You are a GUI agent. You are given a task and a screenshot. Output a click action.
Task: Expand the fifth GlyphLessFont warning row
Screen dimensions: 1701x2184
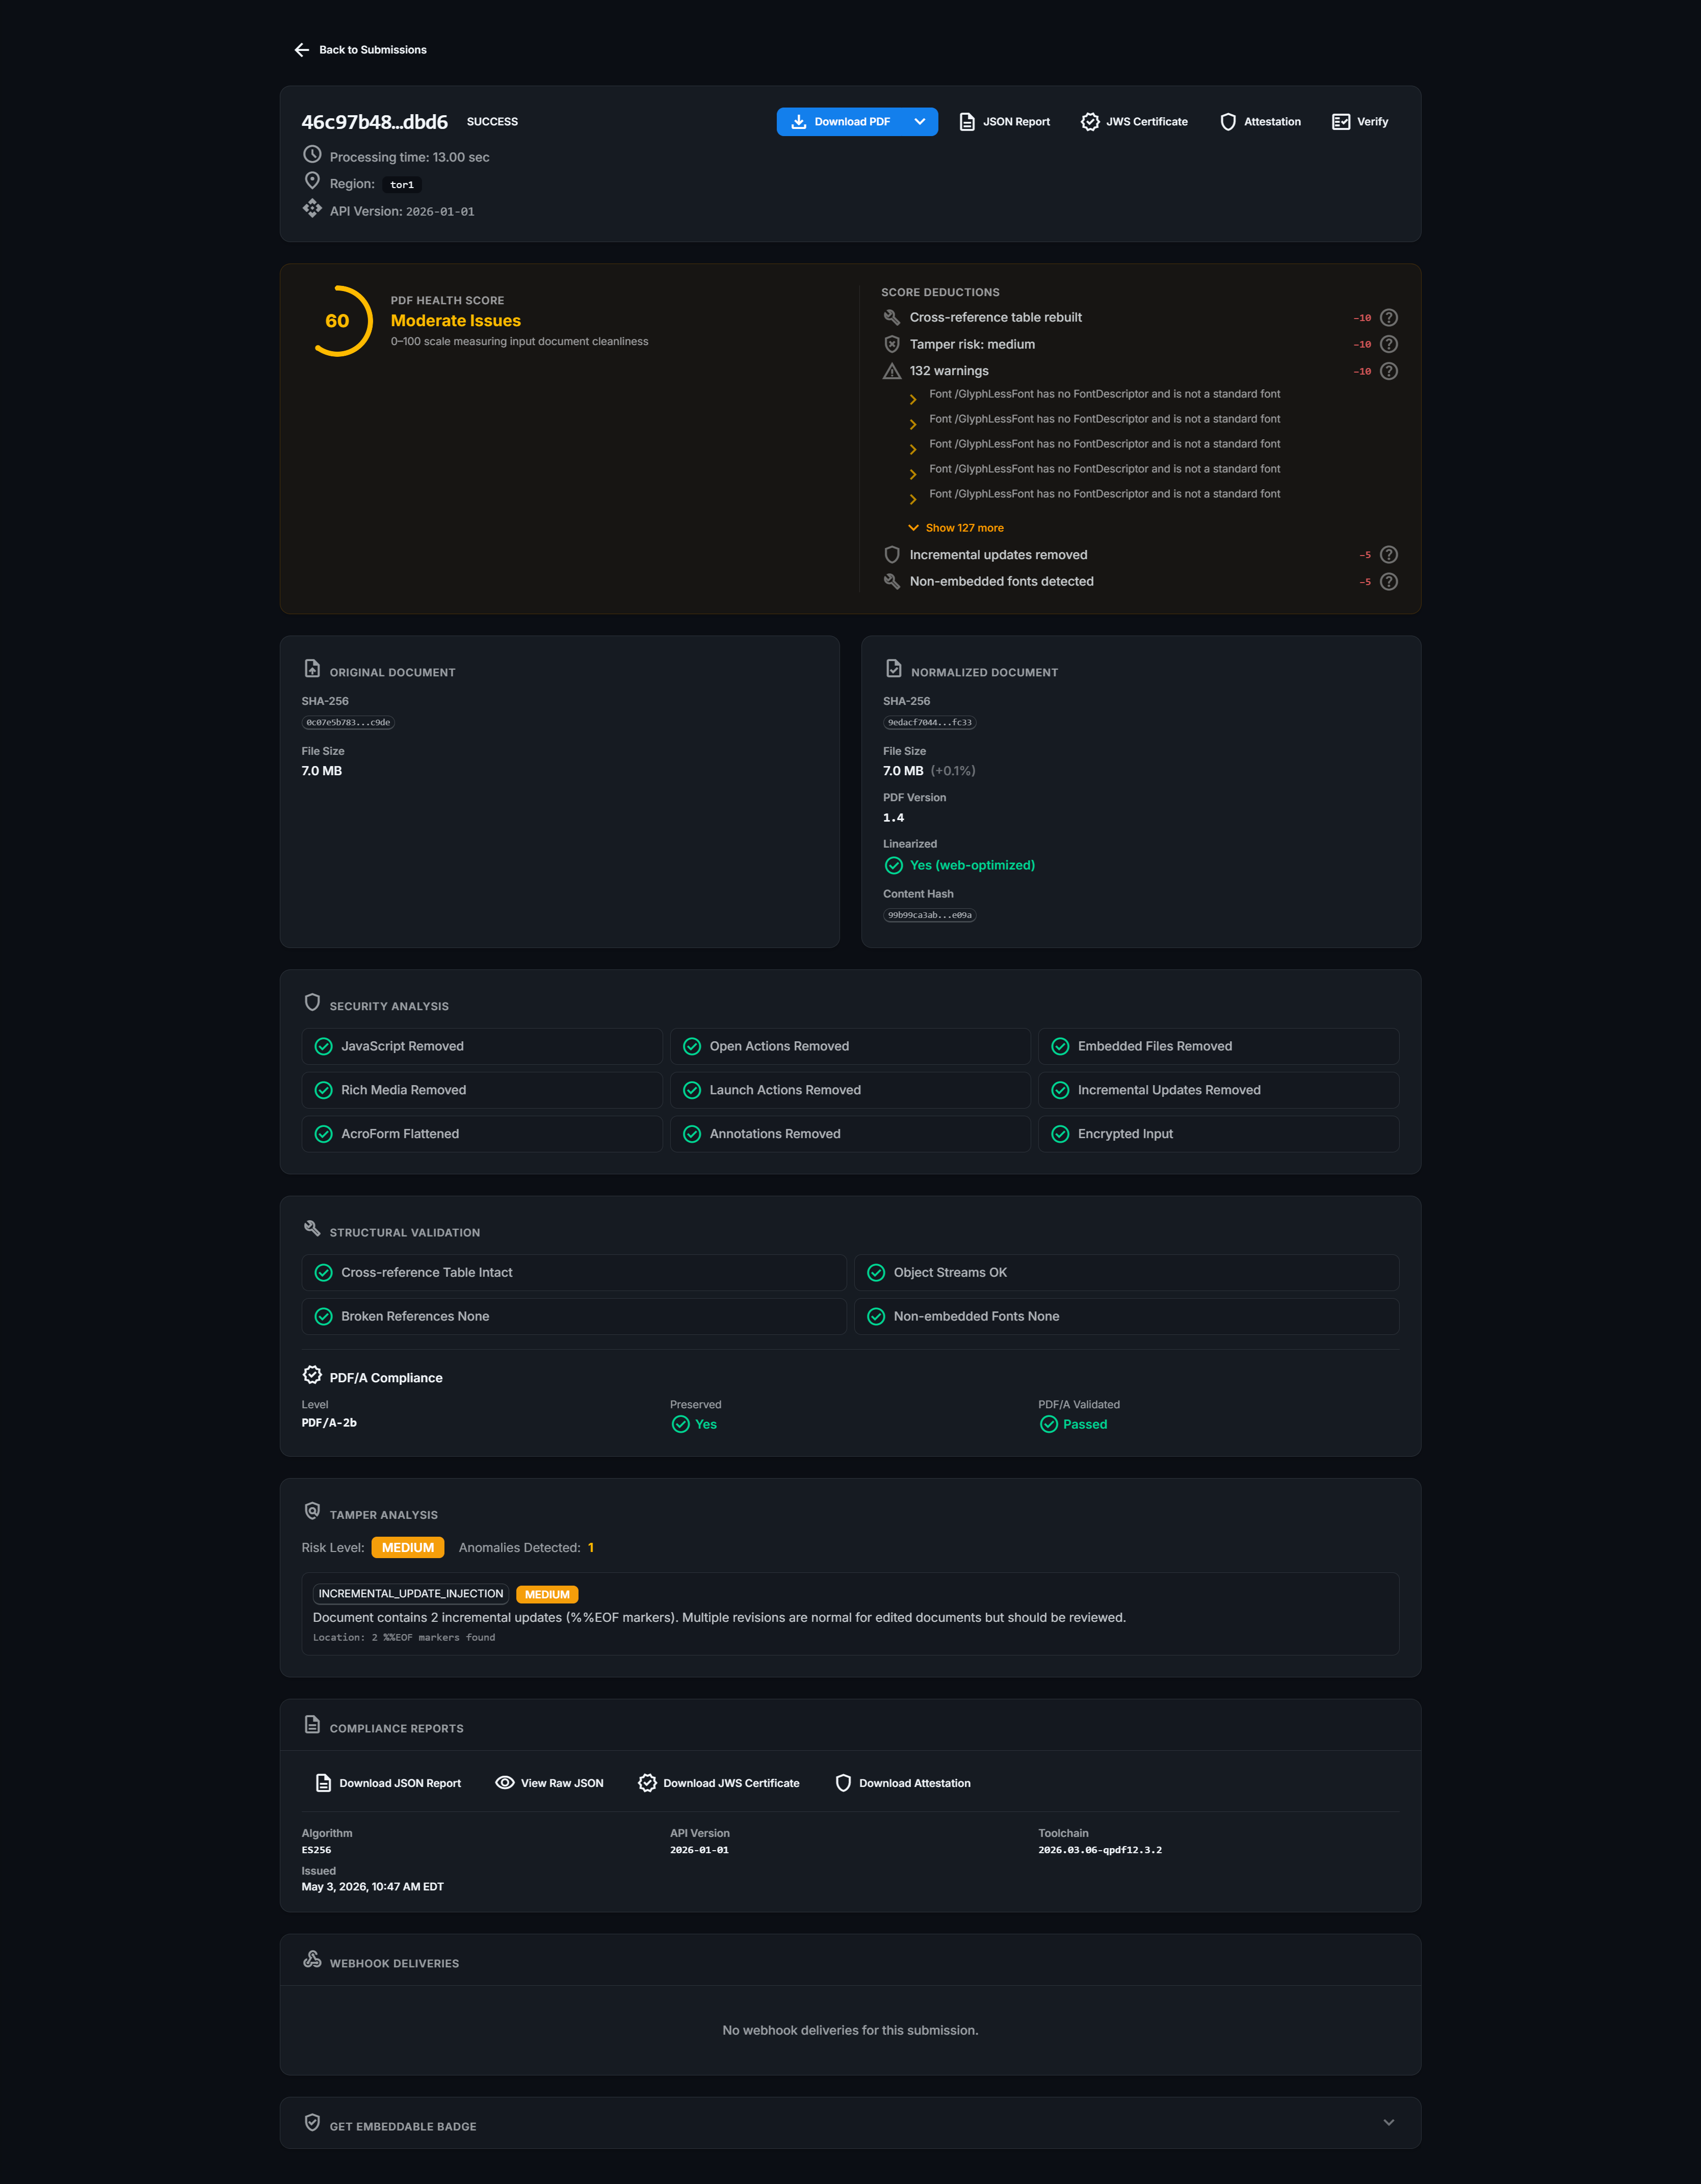point(913,499)
